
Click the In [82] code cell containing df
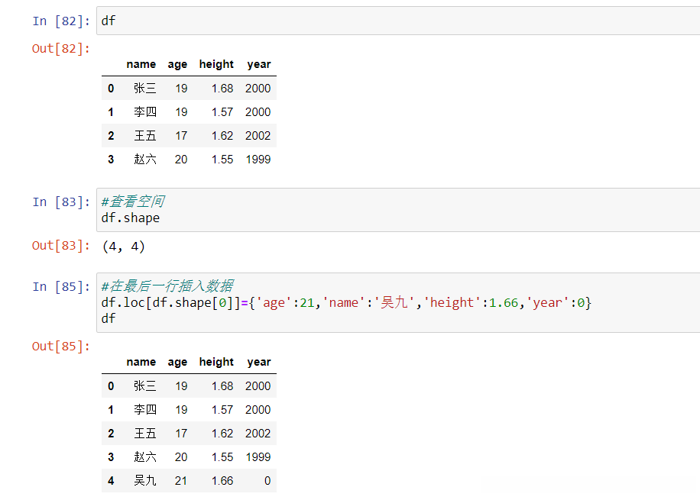pyautogui.click(x=397, y=21)
